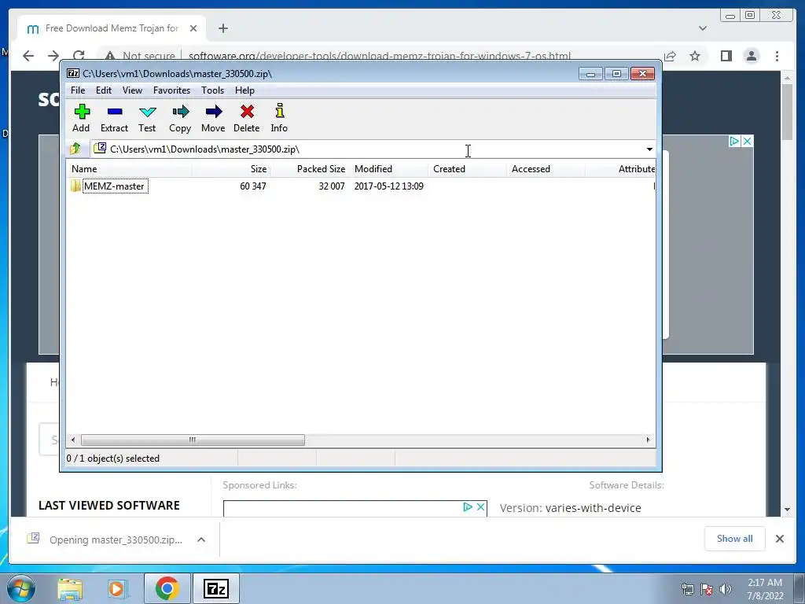The height and width of the screenshot is (604, 805).
Task: Expand the 7-Zip address path dropdown
Action: coord(649,149)
